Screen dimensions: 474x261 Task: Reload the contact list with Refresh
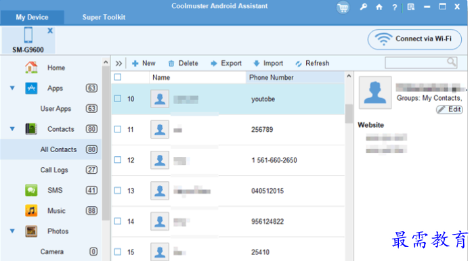point(312,64)
